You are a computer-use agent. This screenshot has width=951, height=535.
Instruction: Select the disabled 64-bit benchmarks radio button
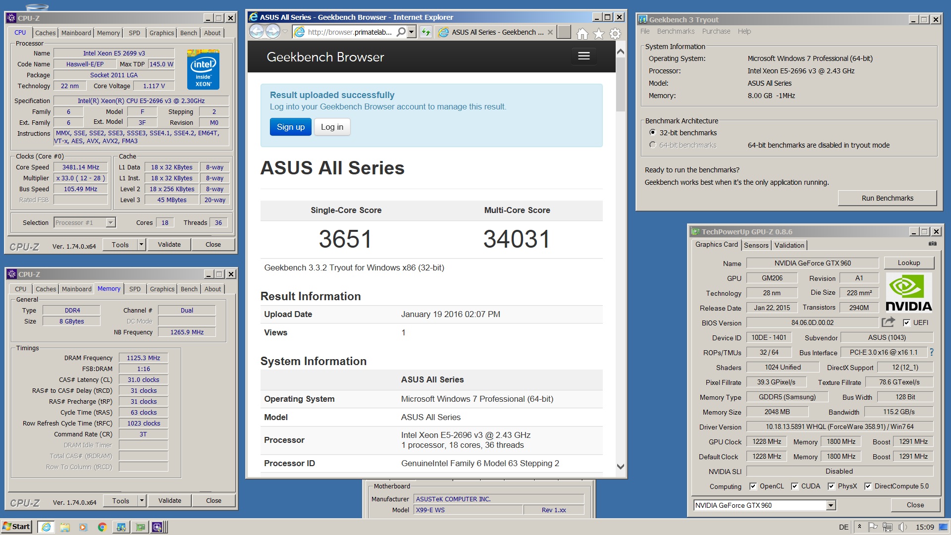tap(652, 145)
